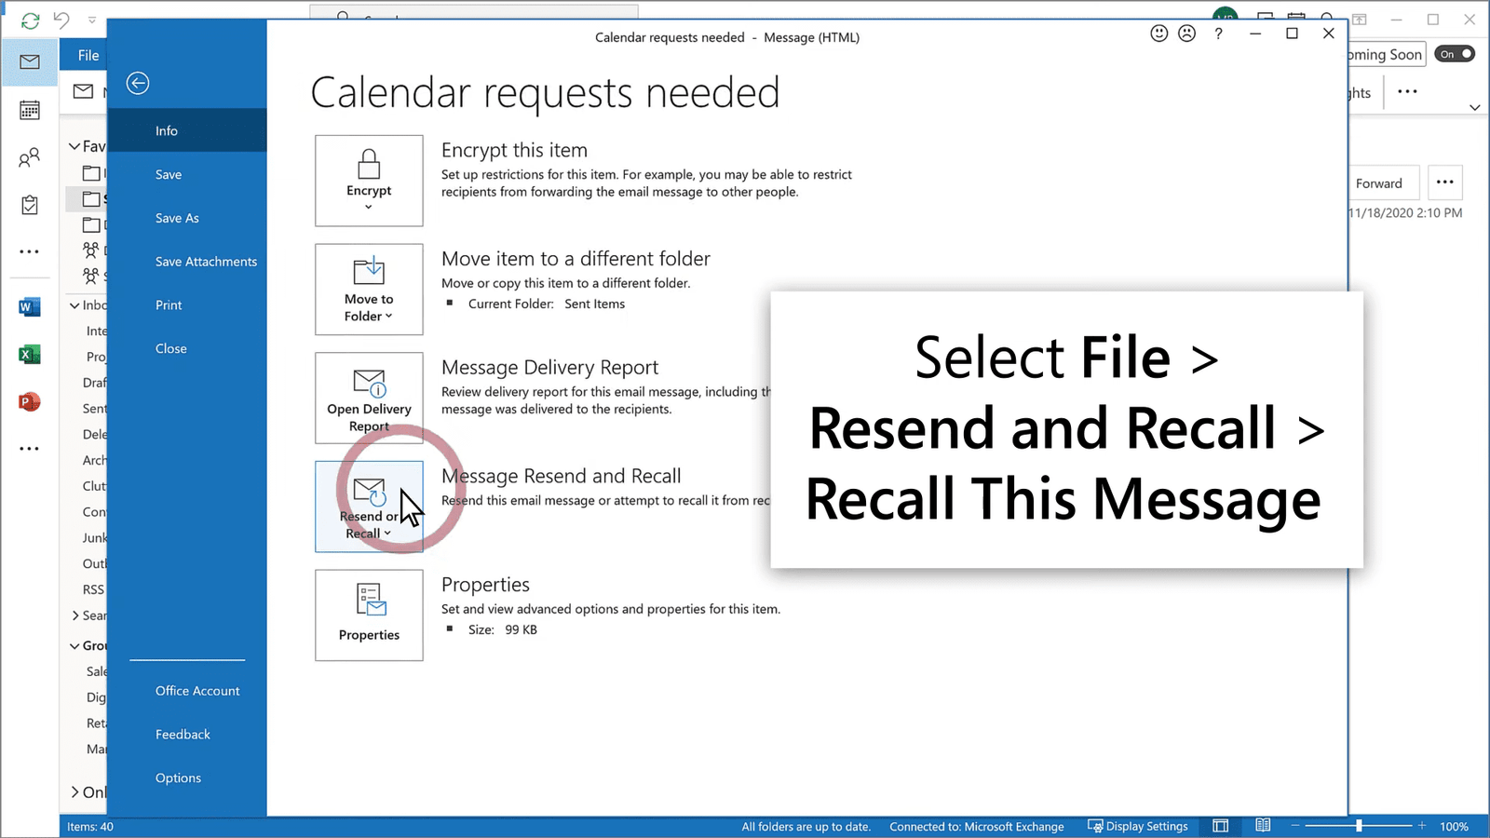Click the Send/Receive sync icon
Screen dimensions: 1490x838
pos(30,20)
